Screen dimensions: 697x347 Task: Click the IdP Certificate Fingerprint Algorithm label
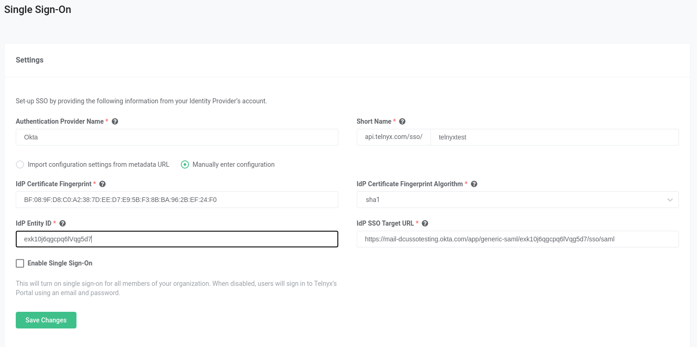pyautogui.click(x=410, y=184)
